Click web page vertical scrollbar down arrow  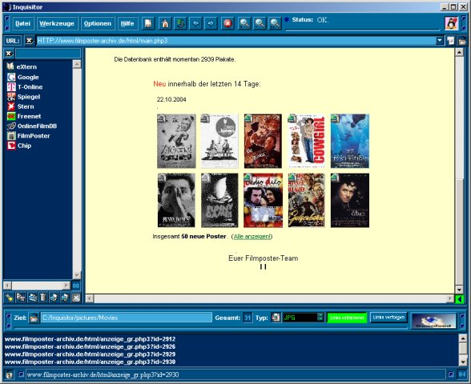[x=459, y=290]
